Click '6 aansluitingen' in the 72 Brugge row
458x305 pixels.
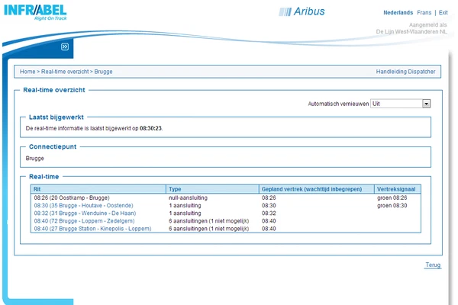click(x=209, y=221)
